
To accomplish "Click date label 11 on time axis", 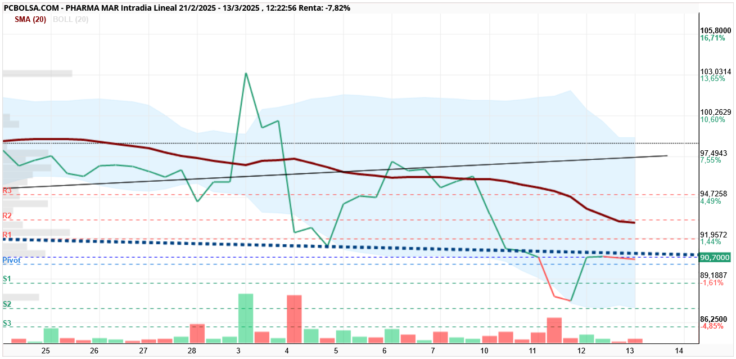I will tap(533, 351).
